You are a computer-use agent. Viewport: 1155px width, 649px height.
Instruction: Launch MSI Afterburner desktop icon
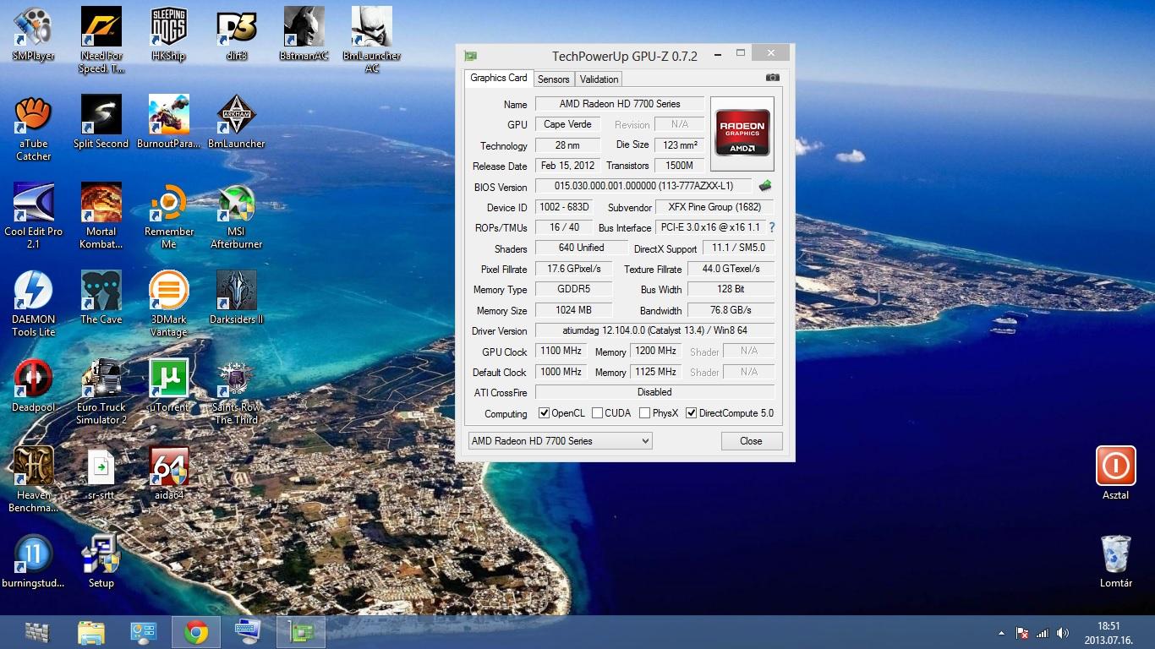[237, 215]
